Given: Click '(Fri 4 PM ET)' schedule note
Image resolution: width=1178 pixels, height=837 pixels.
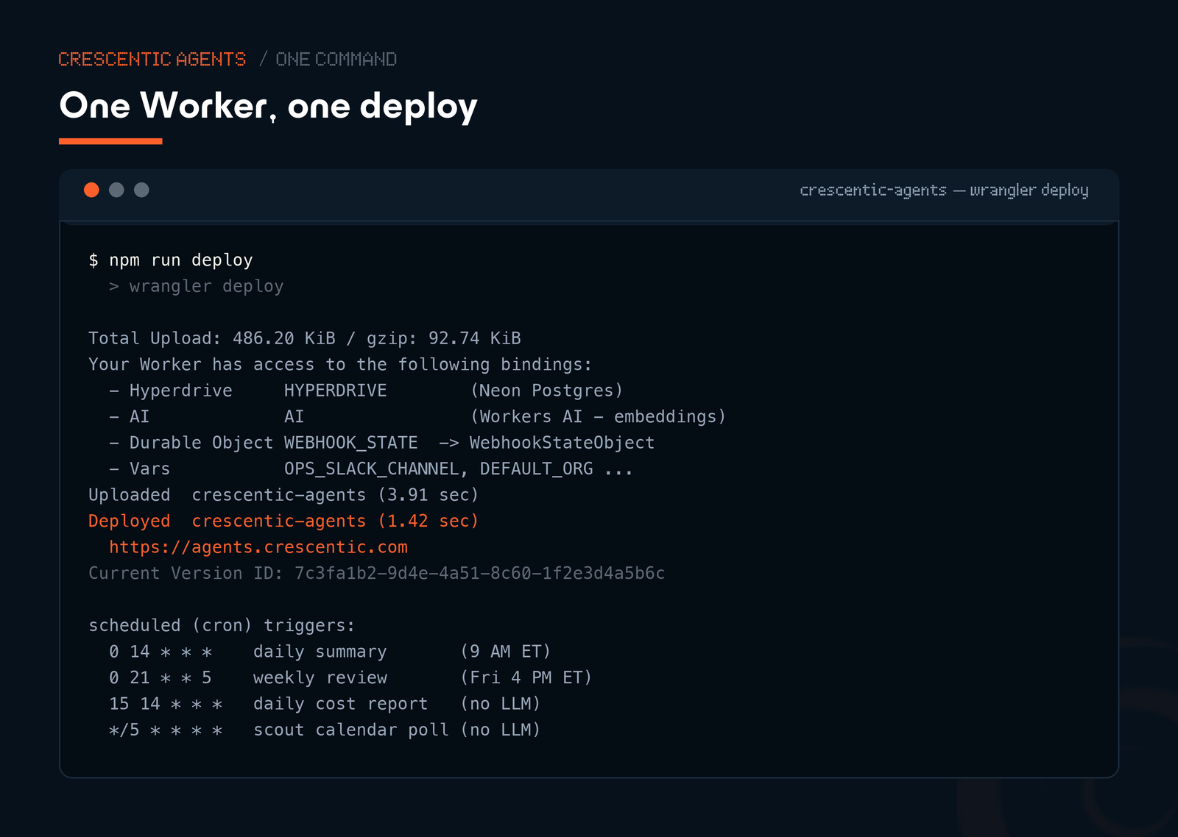Looking at the screenshot, I should pos(526,678).
